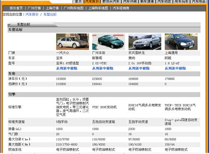Remove 宝来1.8T from list via 从列表中移除
209x154 pixels.
tap(67, 68)
